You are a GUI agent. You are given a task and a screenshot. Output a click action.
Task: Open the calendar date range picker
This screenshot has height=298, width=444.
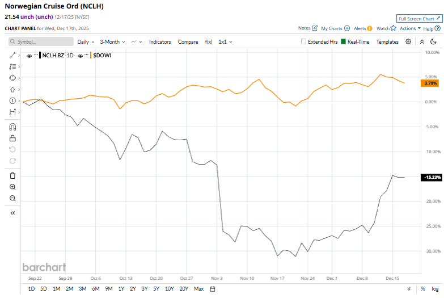tap(213, 289)
